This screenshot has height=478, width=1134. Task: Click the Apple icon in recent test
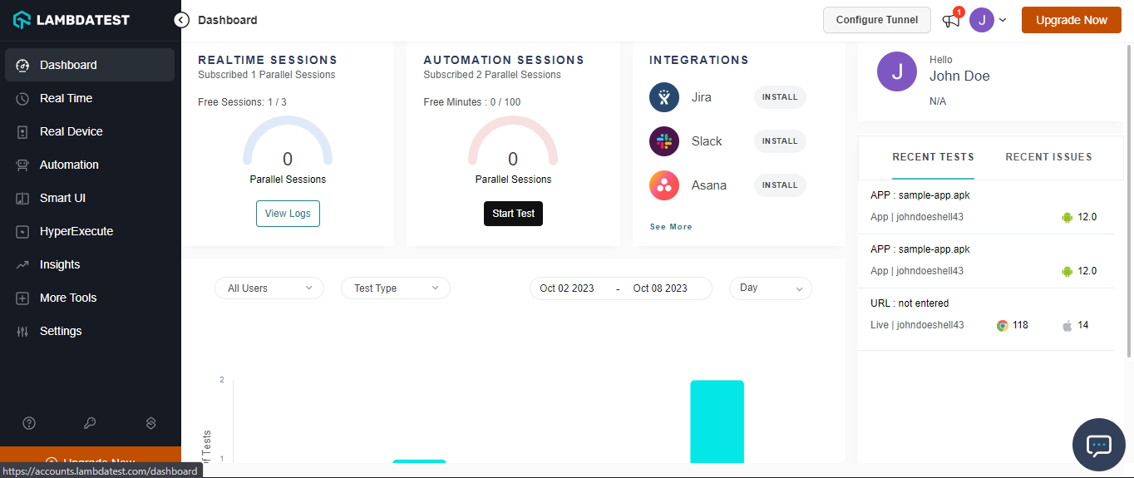click(x=1067, y=325)
